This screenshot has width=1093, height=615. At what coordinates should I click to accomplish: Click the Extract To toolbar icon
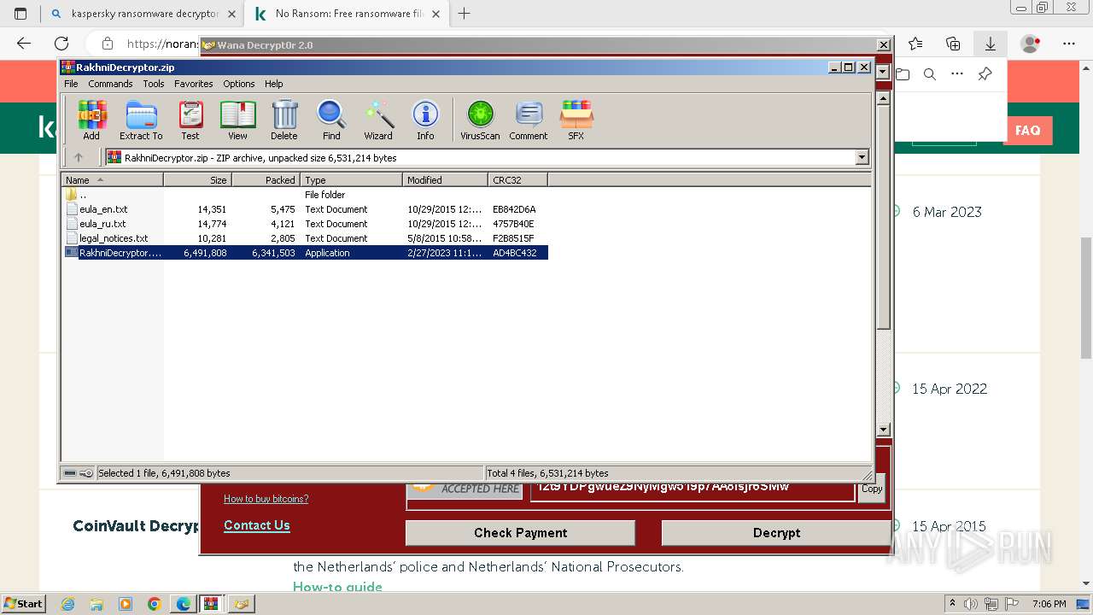pyautogui.click(x=141, y=120)
